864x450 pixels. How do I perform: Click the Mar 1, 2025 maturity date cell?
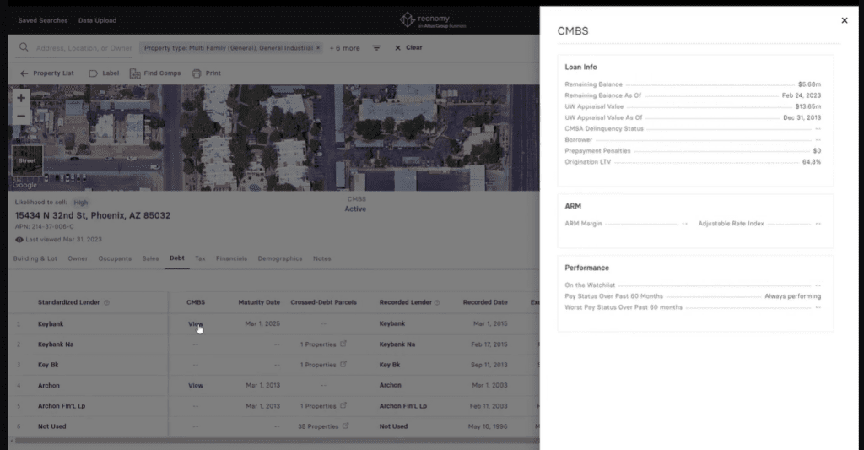(262, 323)
